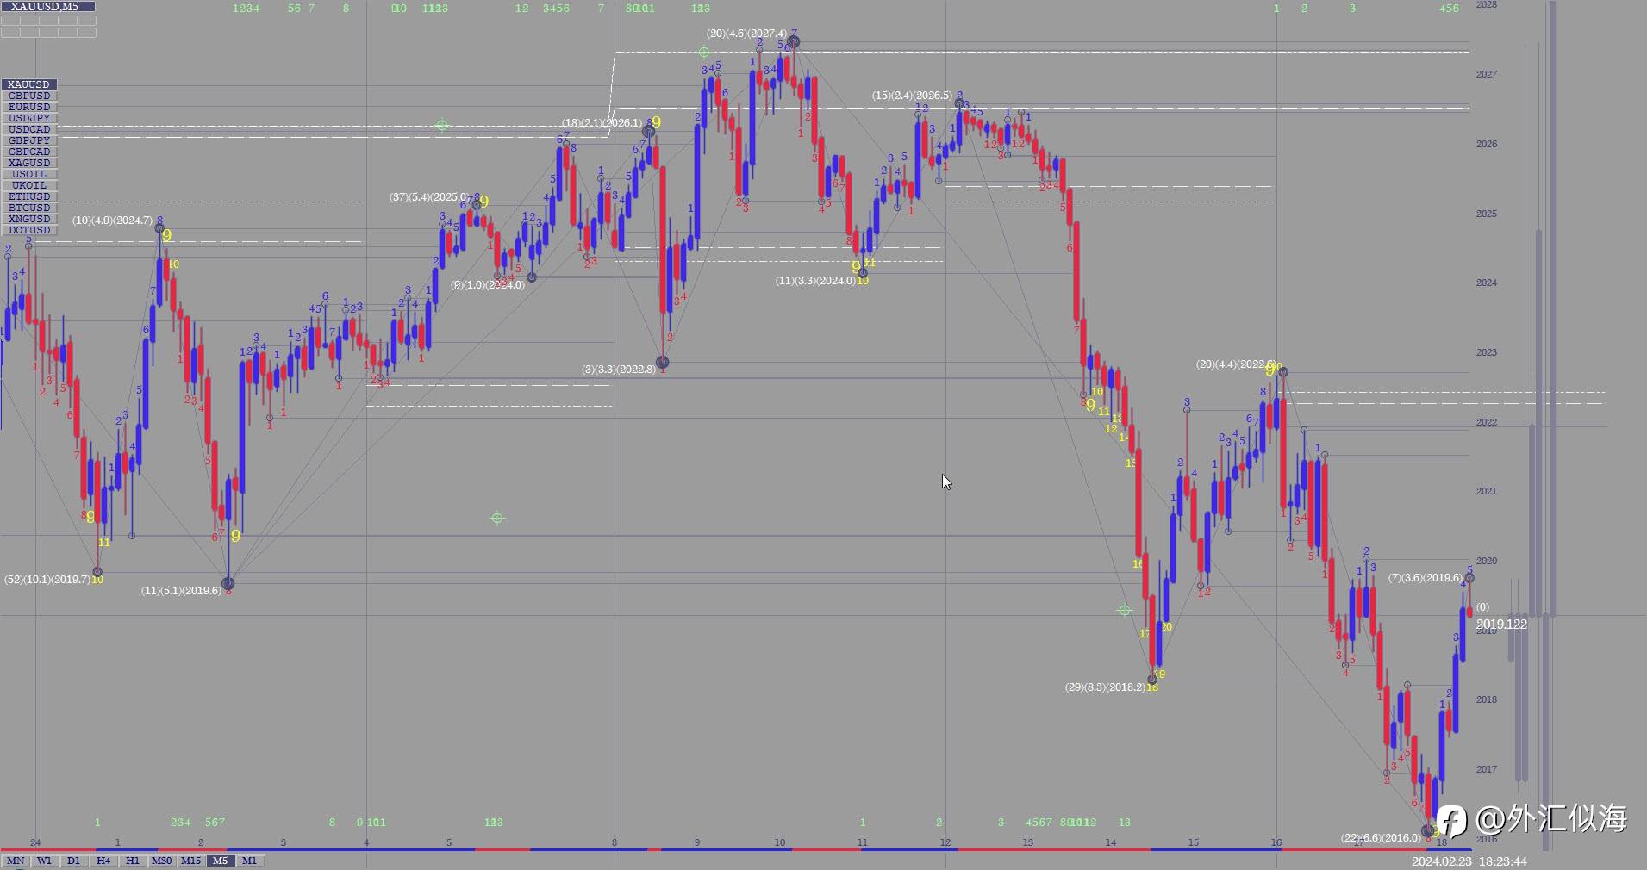Image resolution: width=1647 pixels, height=870 pixels.
Task: Click the 2021 price axis label
Action: pyautogui.click(x=1486, y=491)
